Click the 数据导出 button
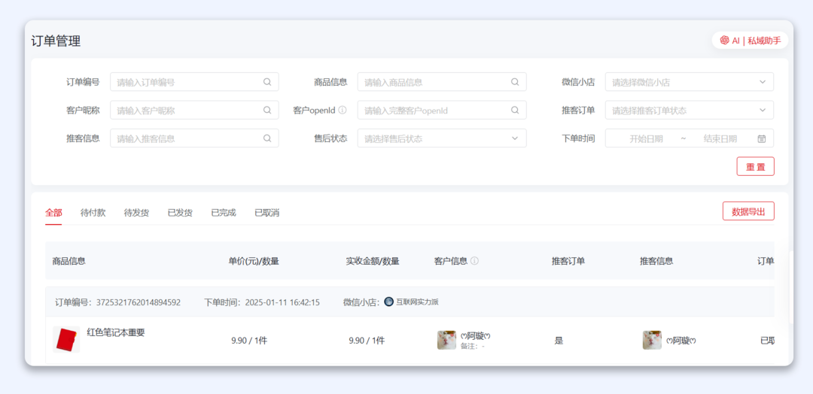The image size is (813, 394). 748,212
